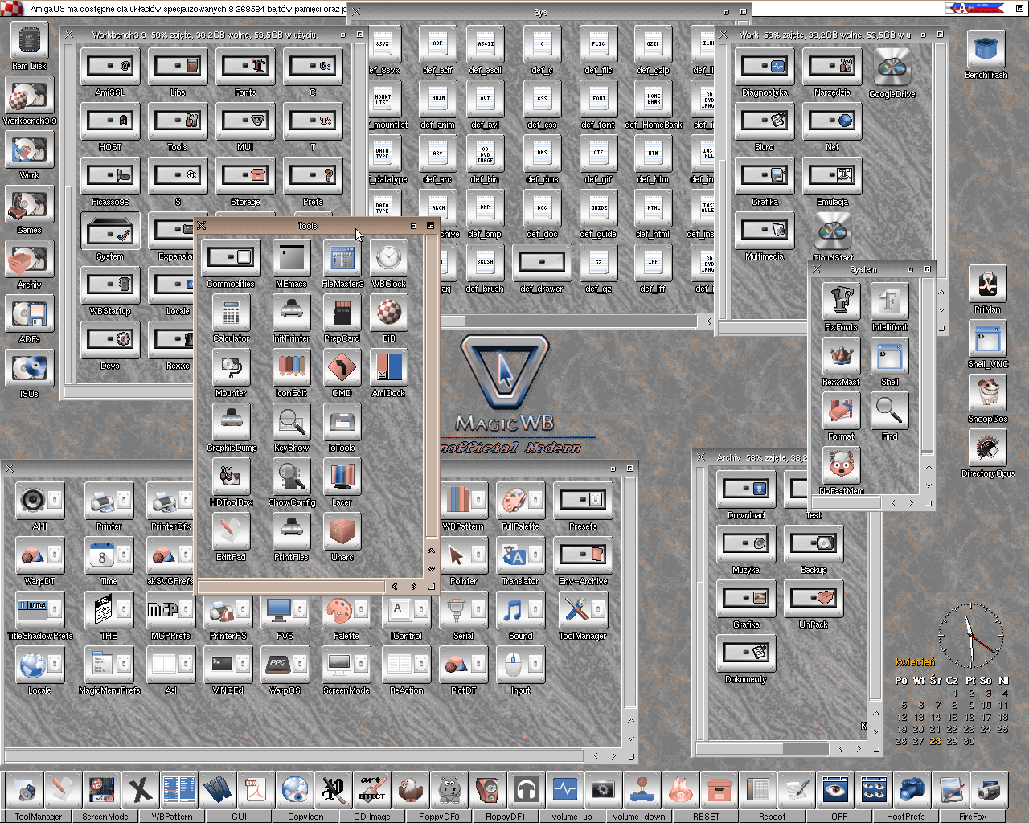Select the Lacer monitor icon
1029x823 pixels.
(x=342, y=477)
